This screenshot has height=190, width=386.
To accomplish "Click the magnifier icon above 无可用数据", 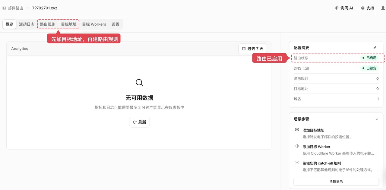I will pyautogui.click(x=139, y=83).
